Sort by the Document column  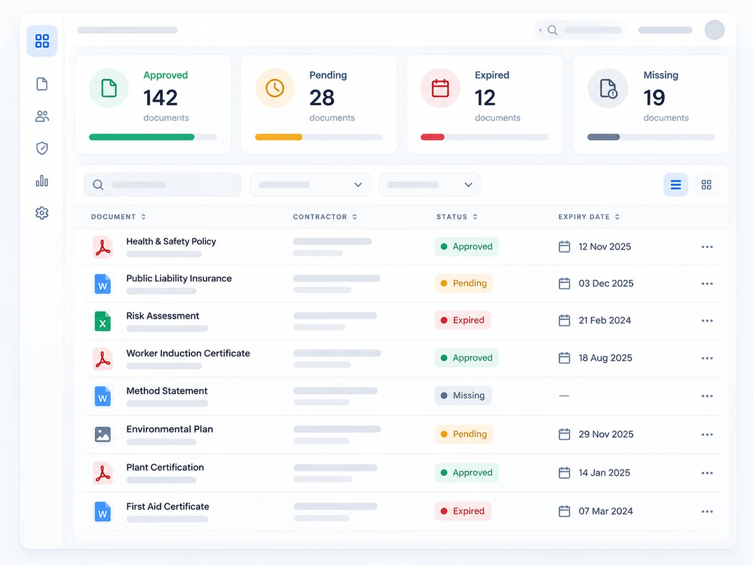pyautogui.click(x=118, y=216)
